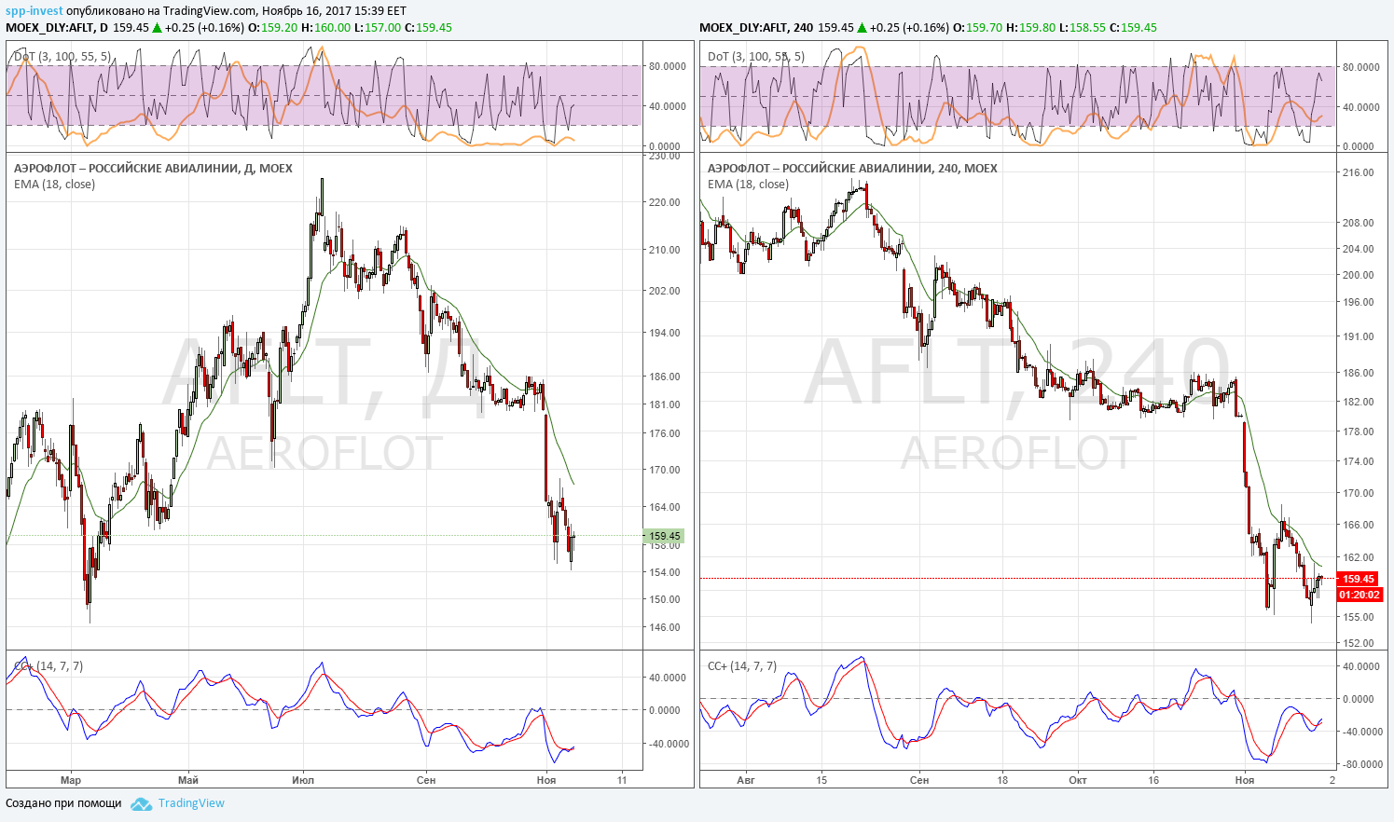
Task: Click 174.00 on the 240 chart price axis
Action: pyautogui.click(x=1358, y=461)
